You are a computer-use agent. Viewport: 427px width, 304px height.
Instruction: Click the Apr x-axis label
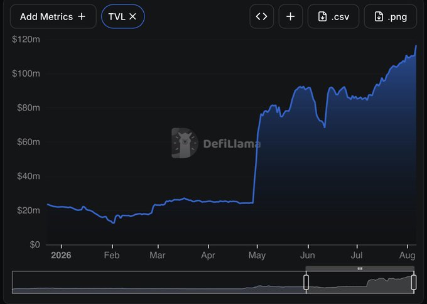click(x=208, y=255)
